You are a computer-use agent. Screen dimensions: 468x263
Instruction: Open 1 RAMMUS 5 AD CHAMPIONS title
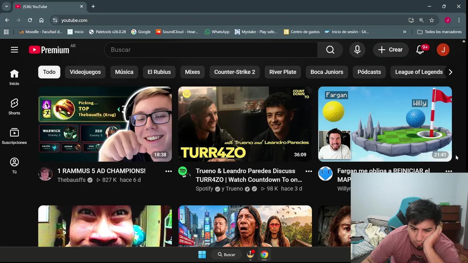[x=101, y=171]
